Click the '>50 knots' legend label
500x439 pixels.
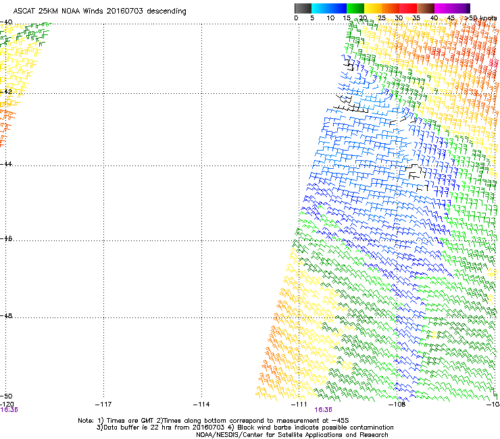point(480,18)
